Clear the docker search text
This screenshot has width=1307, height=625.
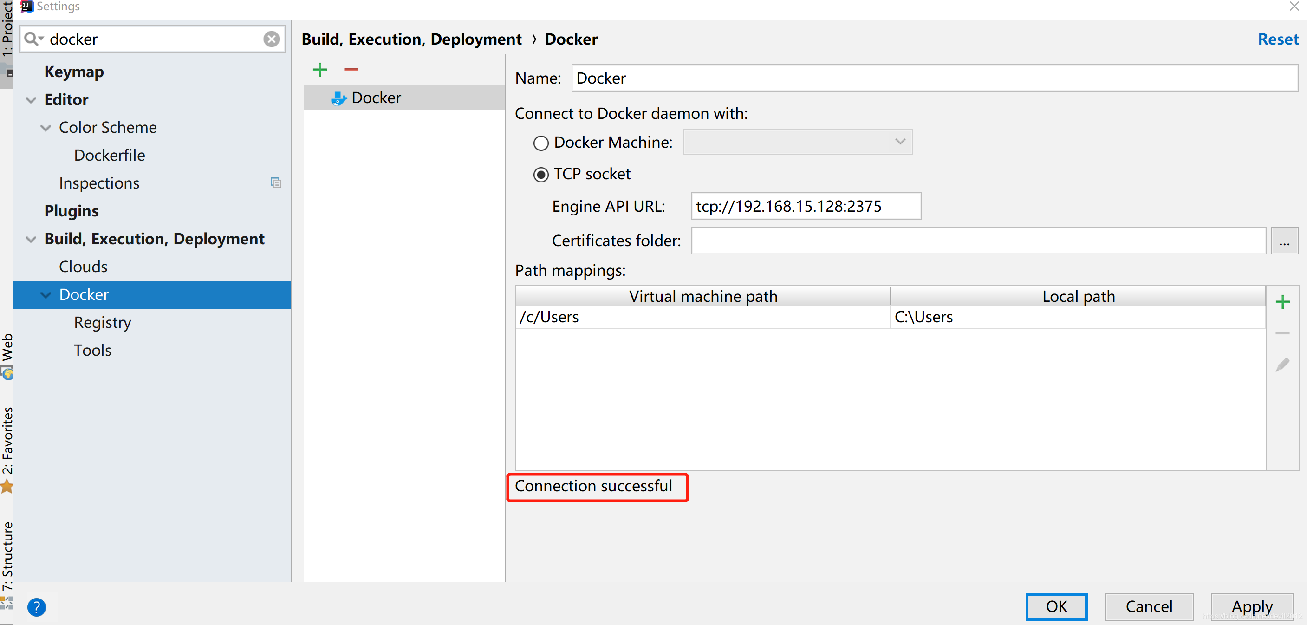pyautogui.click(x=272, y=39)
